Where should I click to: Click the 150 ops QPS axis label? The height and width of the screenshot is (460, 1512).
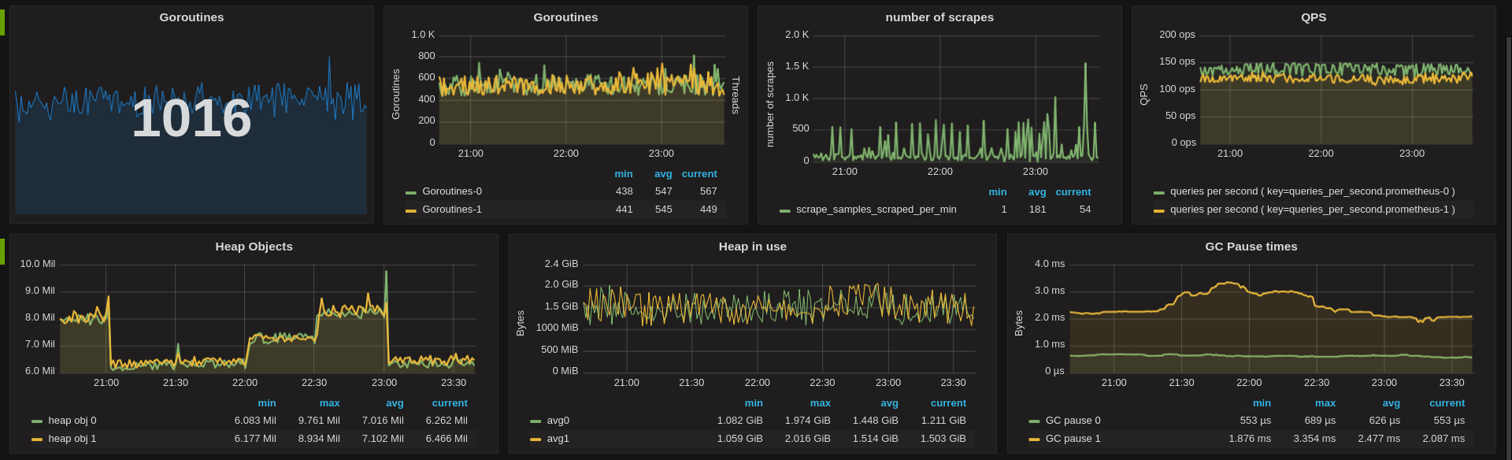1177,61
